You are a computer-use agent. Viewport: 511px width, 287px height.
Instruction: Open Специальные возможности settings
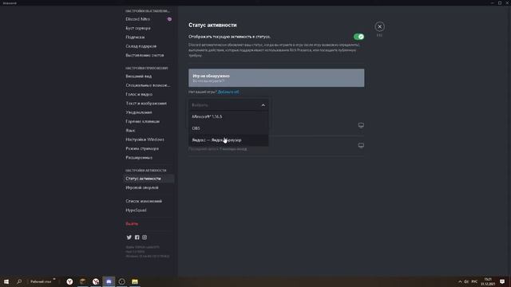point(149,85)
